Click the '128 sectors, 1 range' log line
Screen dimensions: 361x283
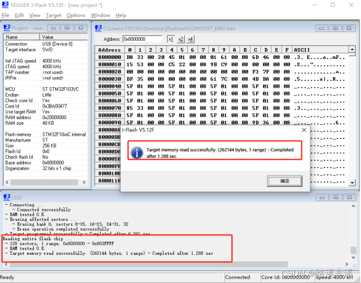tap(59, 244)
